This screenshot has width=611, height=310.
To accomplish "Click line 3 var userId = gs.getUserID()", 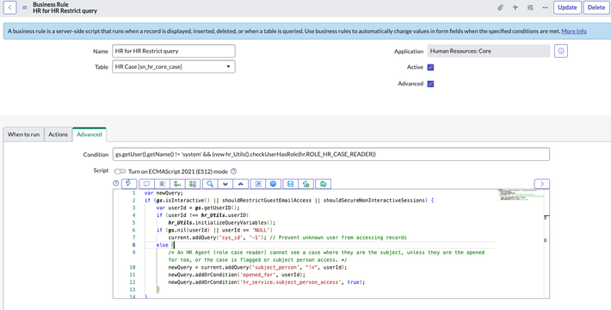I will 198,208.
